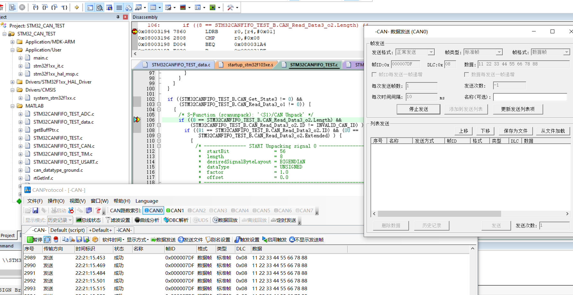Click the Step Out debug icon
The width and height of the screenshot is (573, 295).
coord(55,7)
